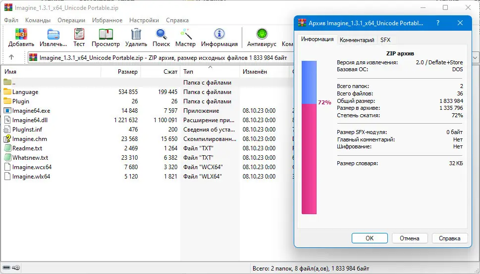Open the Просмотр (View) tool
This screenshot has height=274, width=480.
click(x=106, y=34)
